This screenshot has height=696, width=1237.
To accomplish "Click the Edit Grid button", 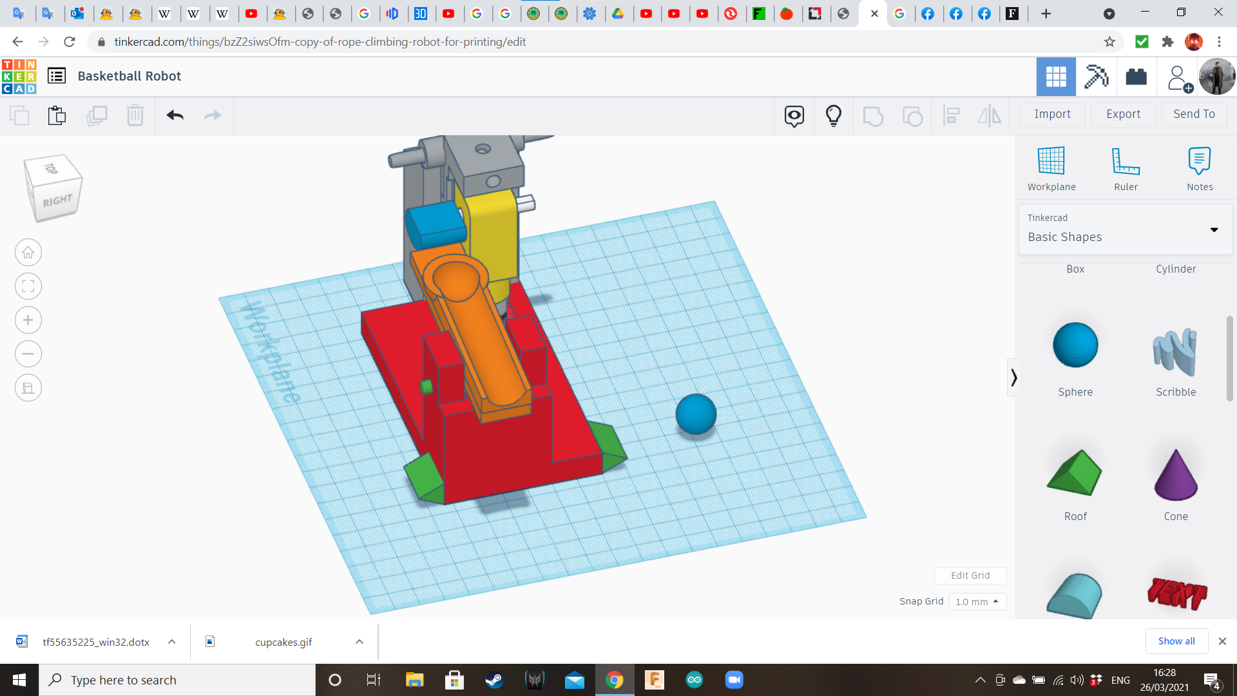I will [970, 575].
